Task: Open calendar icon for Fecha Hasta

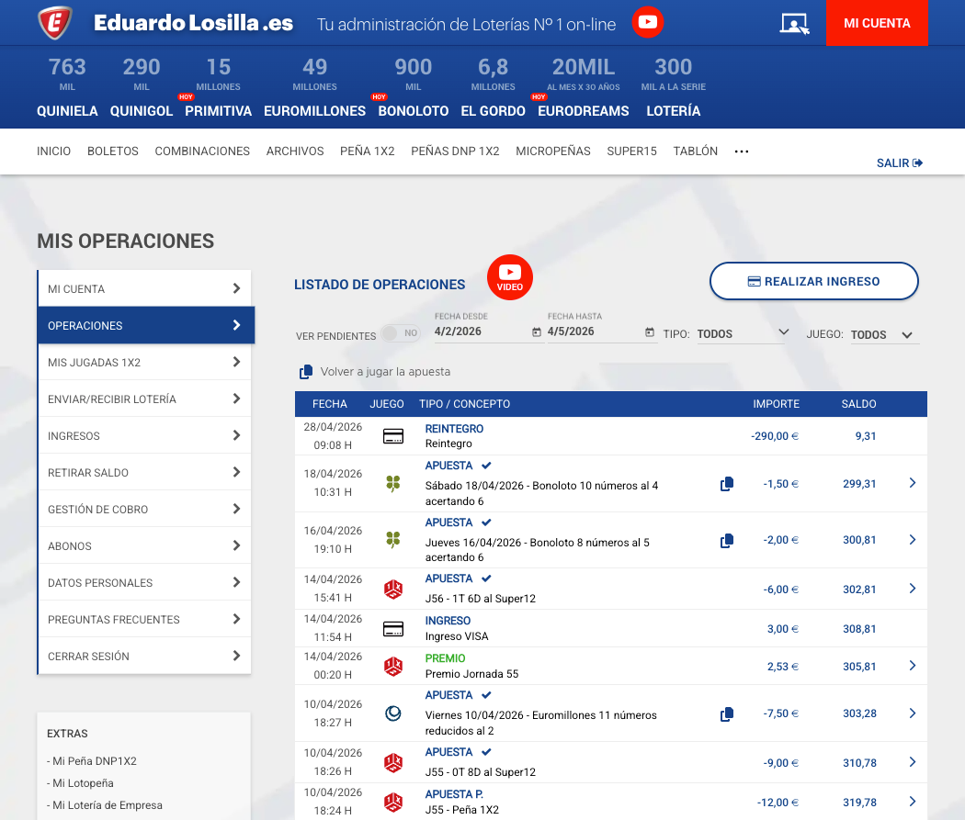Action: click(649, 331)
